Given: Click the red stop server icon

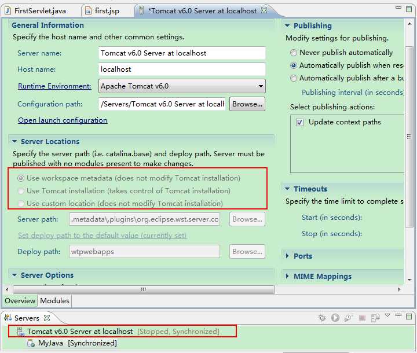Looking at the screenshot, I should pos(362,318).
